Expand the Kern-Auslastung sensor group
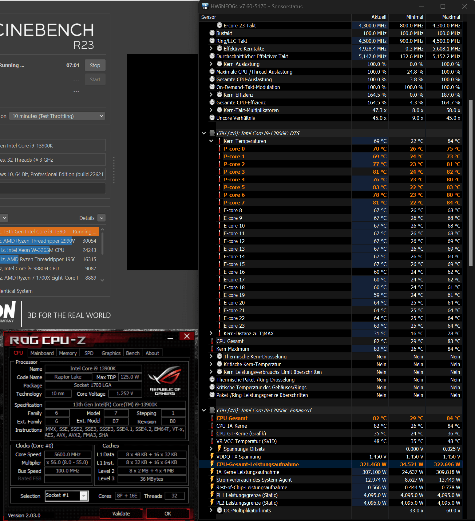Viewport: 475px width, 521px height. click(211, 64)
